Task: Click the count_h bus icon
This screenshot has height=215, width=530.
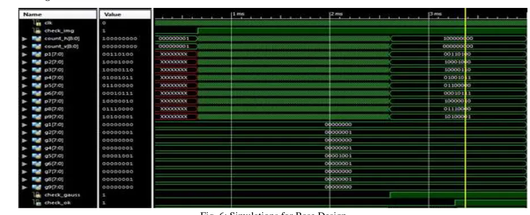Action: pyautogui.click(x=36, y=38)
